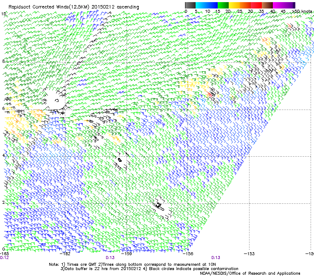
Task: Click the purple '0:13' label near -153
Action: click(x=216, y=258)
